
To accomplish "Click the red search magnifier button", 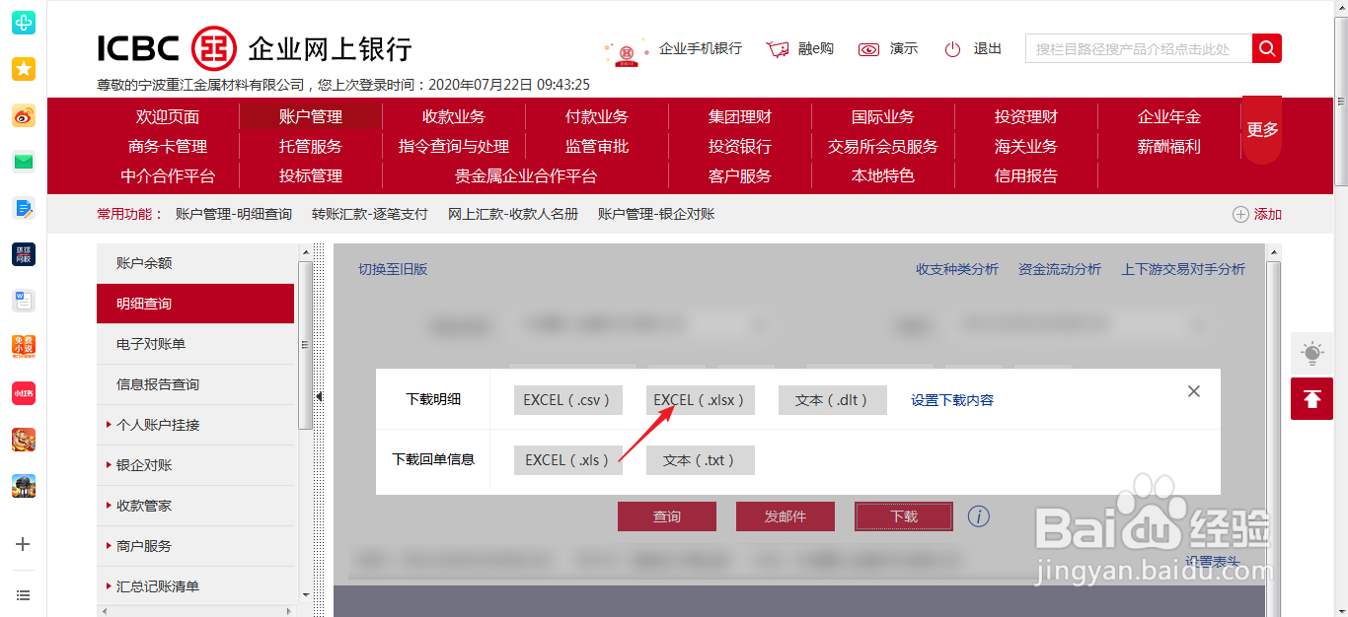I will [1267, 48].
